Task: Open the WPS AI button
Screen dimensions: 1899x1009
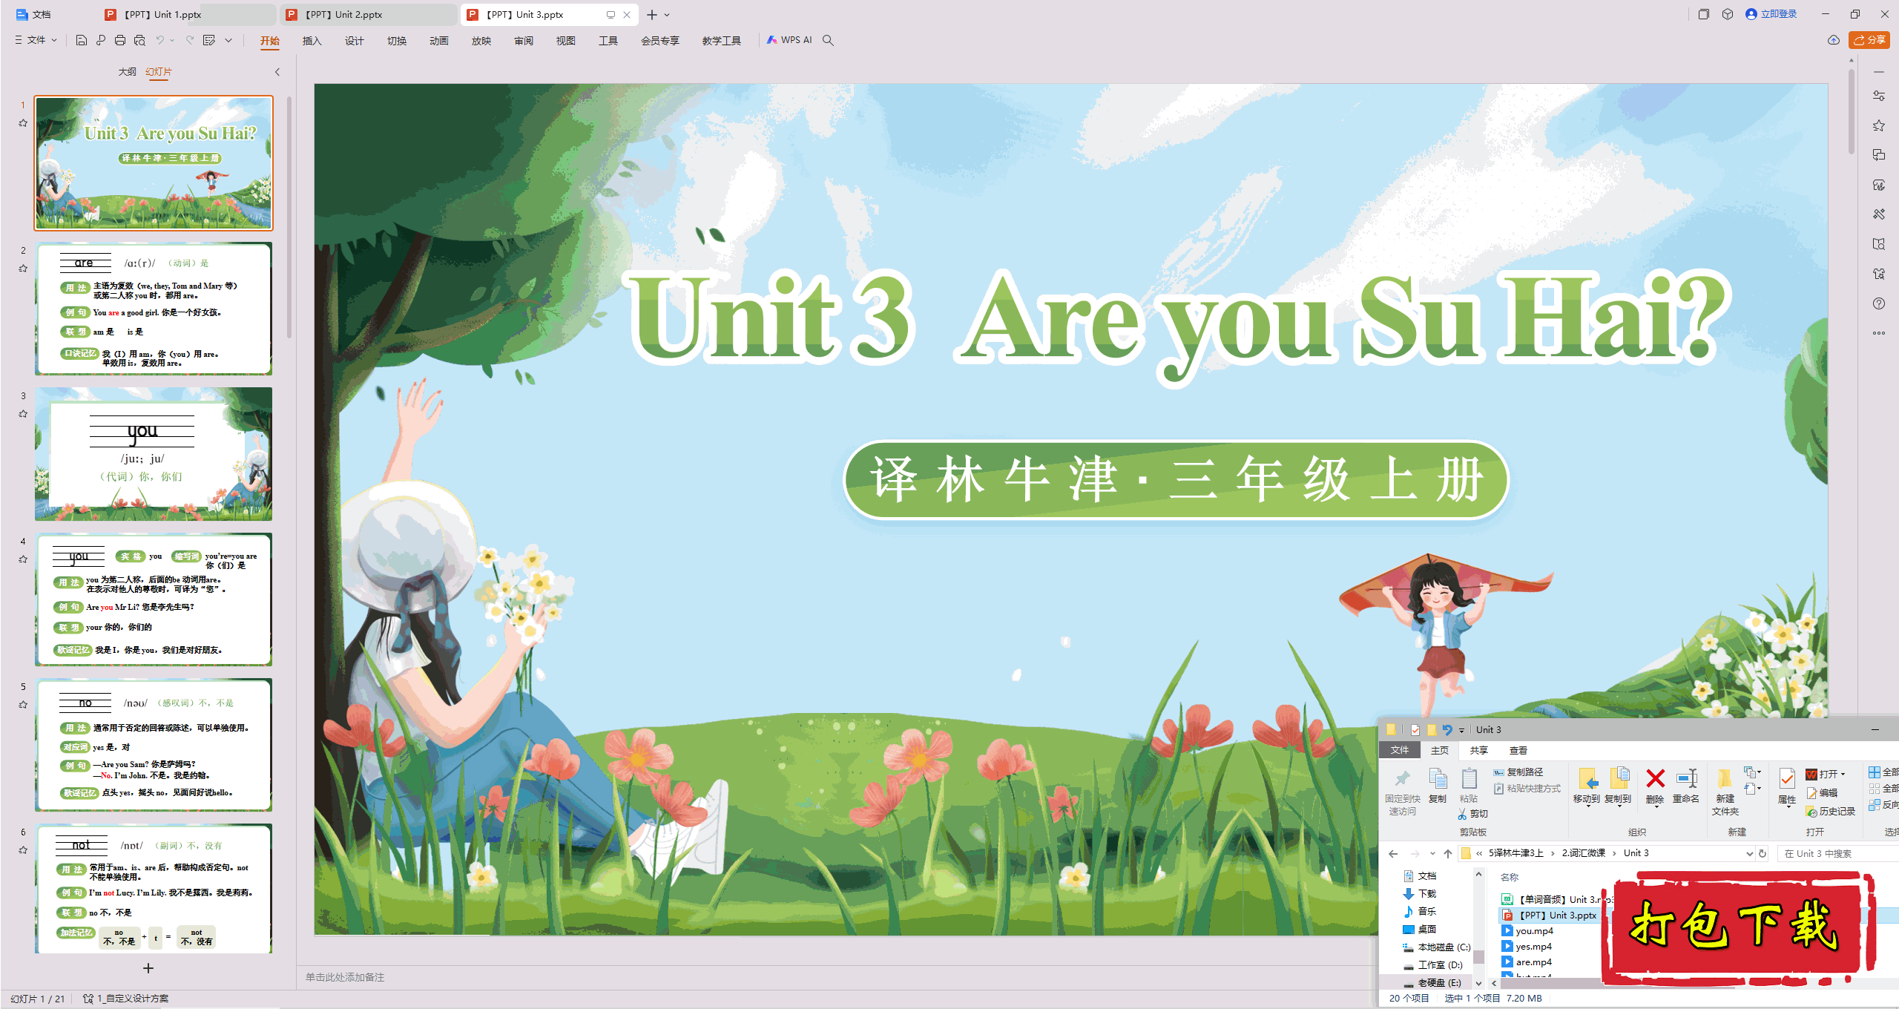Action: [789, 40]
